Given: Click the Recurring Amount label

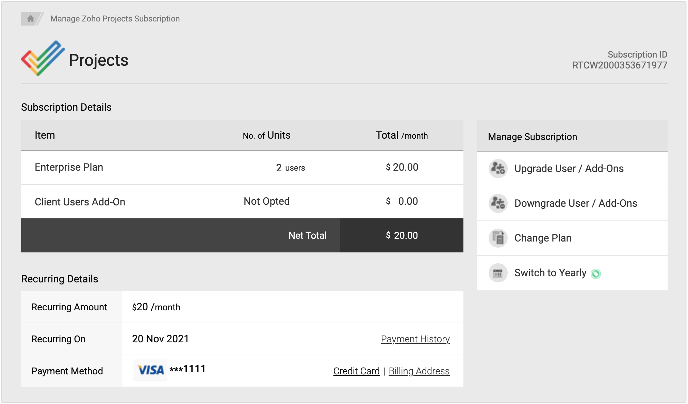Looking at the screenshot, I should [x=69, y=307].
